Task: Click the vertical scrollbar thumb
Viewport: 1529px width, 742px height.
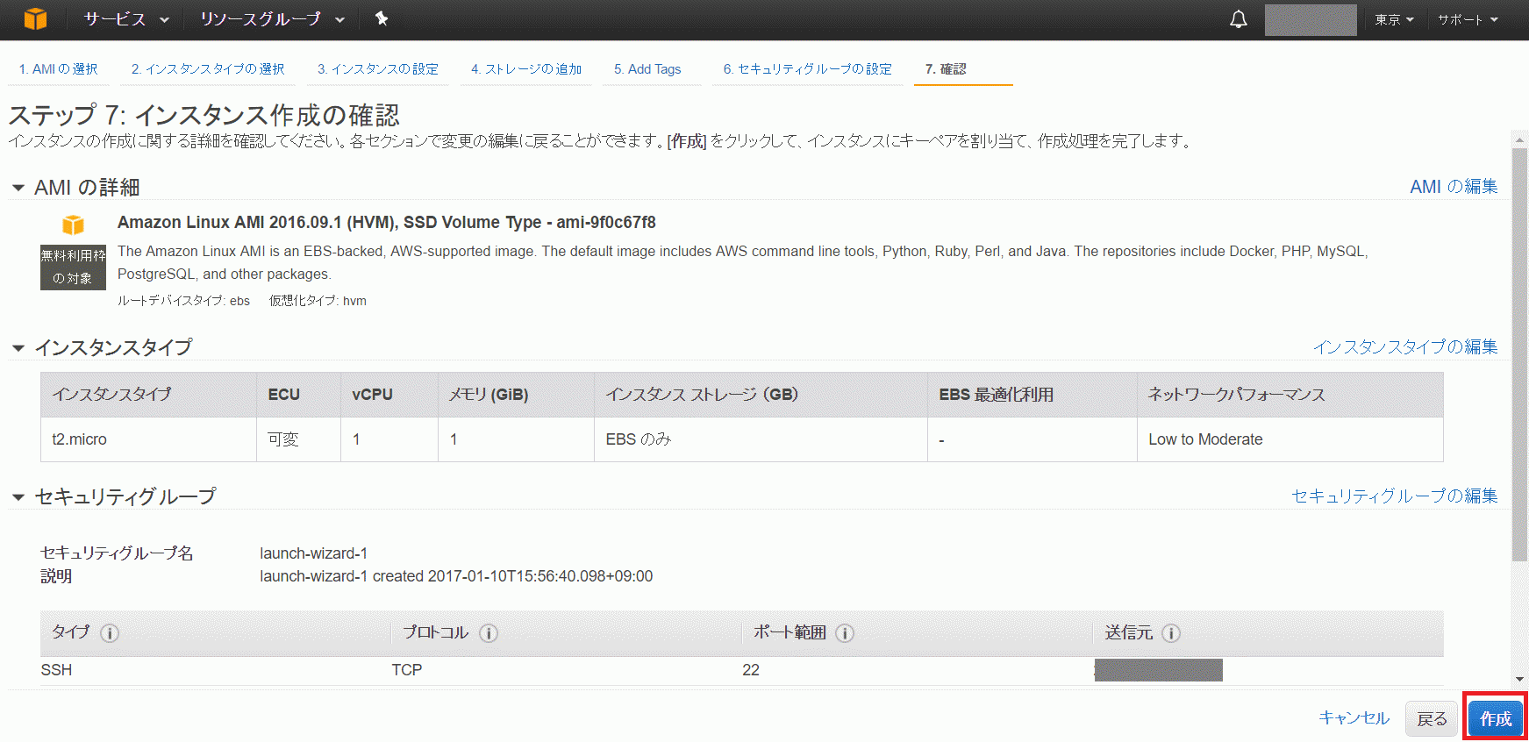Action: tap(1519, 354)
